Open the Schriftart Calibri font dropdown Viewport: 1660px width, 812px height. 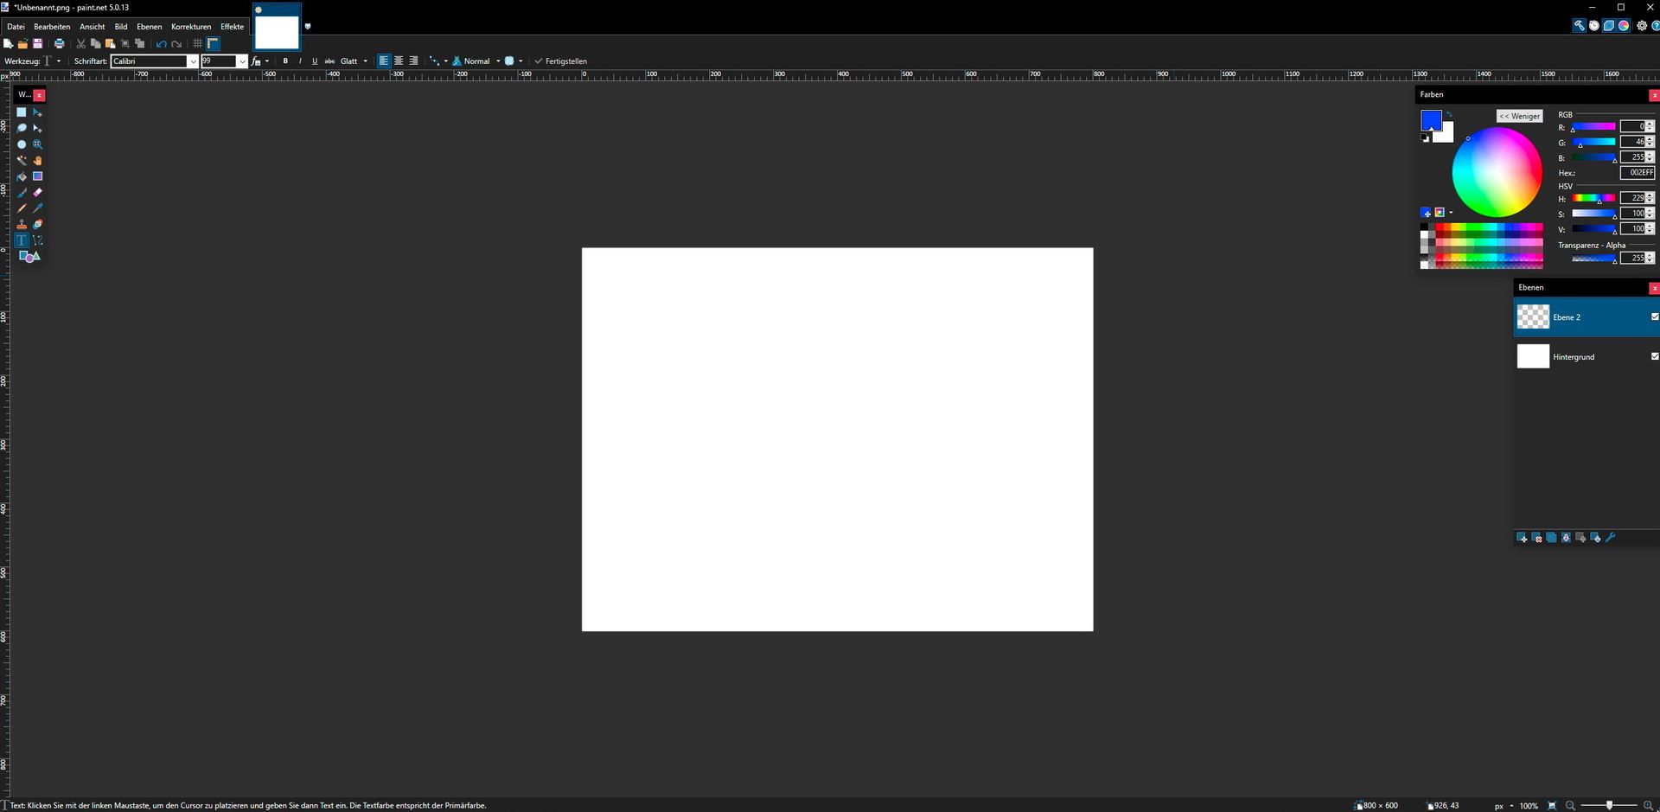pos(193,61)
